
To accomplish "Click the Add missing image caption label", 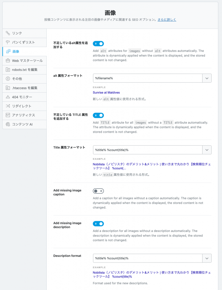I will [x=67, y=192].
